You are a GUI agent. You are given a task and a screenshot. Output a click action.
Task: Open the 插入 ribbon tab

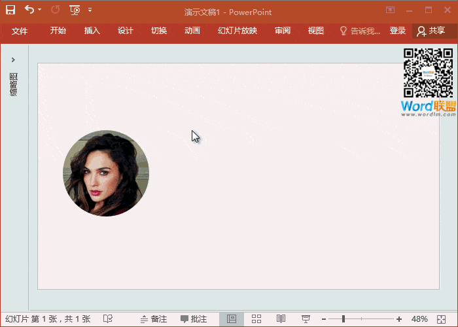[92, 31]
